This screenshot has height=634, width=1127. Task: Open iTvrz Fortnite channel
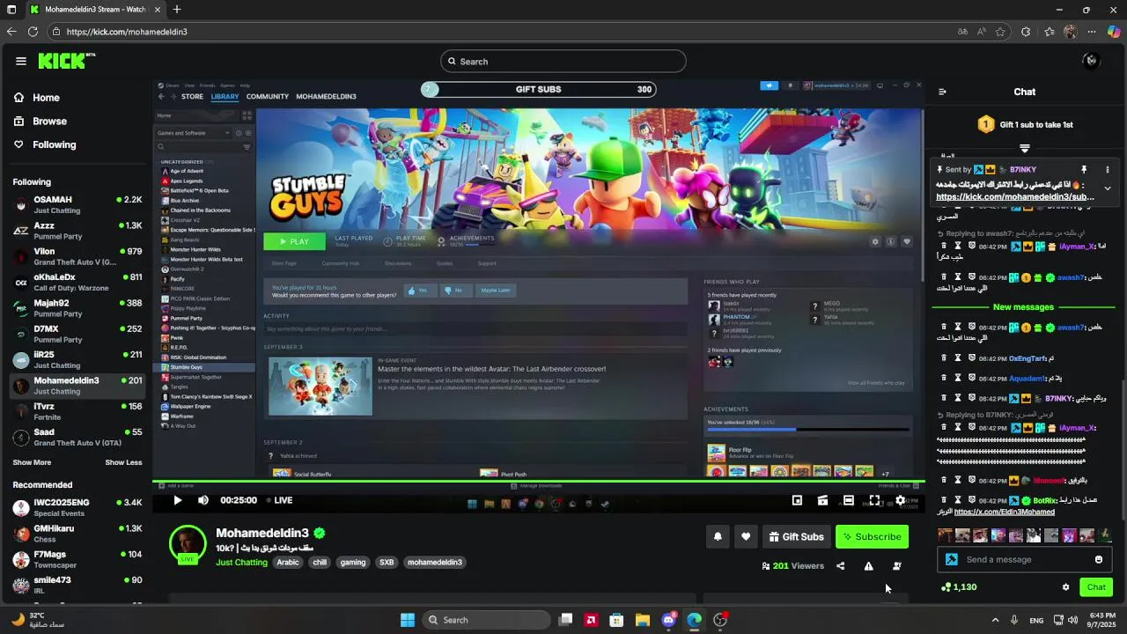[x=77, y=411]
